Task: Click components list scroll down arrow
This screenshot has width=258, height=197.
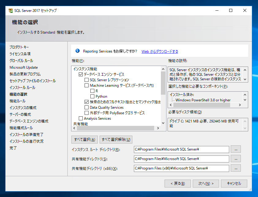Action: coord(245,100)
